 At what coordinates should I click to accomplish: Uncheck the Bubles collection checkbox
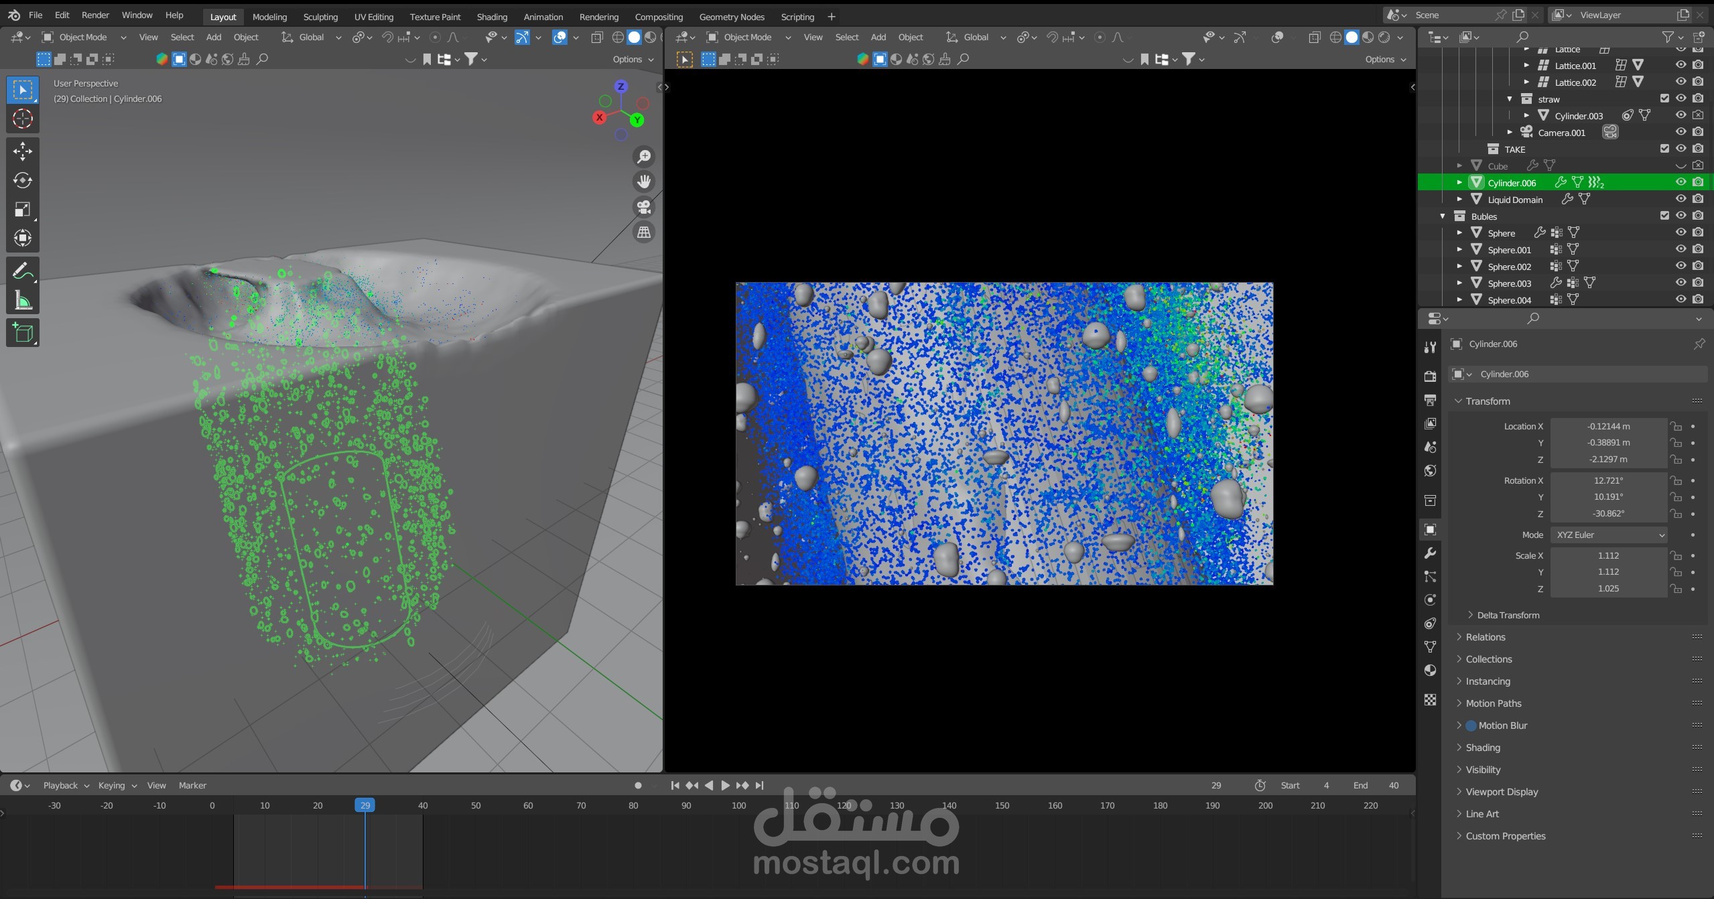coord(1664,216)
